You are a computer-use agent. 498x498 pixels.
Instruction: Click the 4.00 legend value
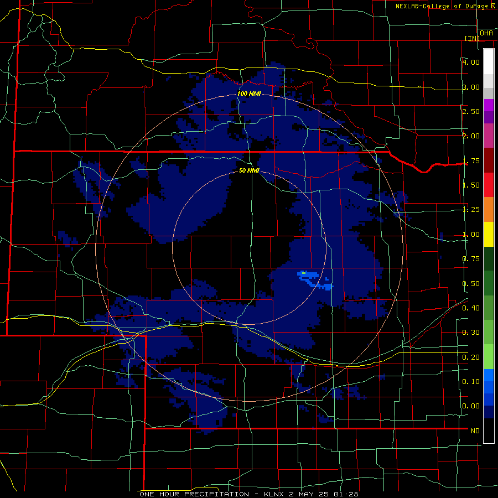[471, 62]
